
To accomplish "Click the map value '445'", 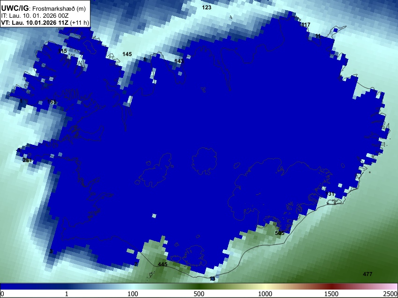I will 162,264.
